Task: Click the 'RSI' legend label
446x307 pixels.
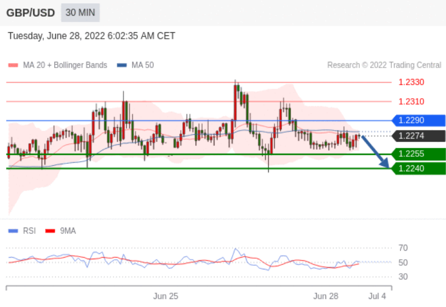Action: [x=29, y=231]
